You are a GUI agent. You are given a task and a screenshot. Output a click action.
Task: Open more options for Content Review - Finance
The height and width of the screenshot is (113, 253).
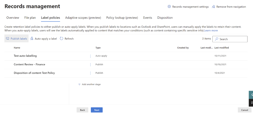[x=90, y=65]
